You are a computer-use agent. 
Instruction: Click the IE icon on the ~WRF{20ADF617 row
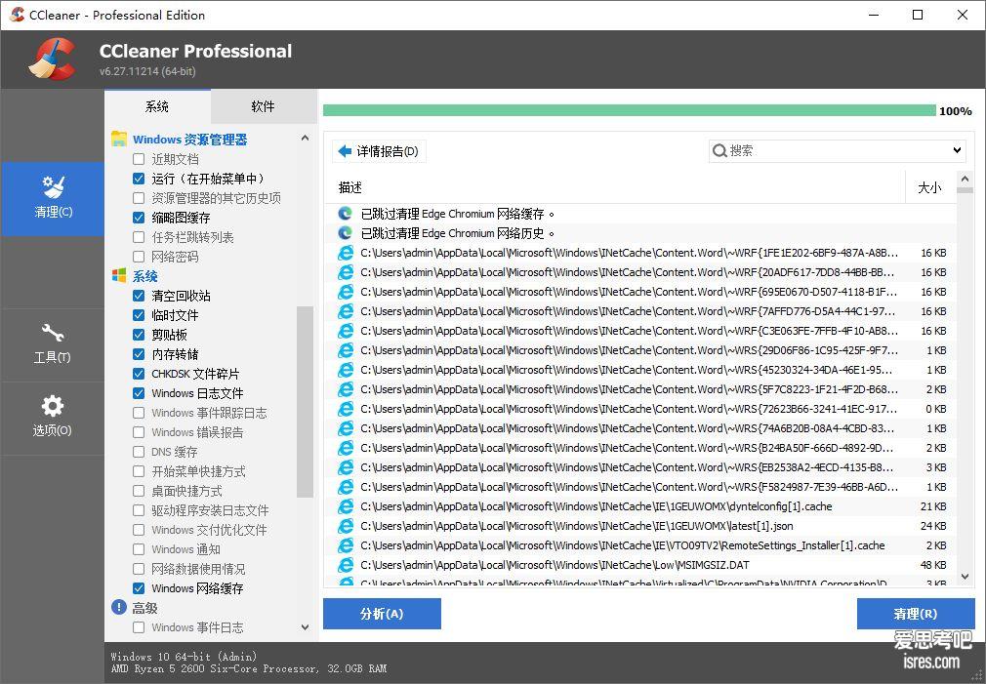pyautogui.click(x=346, y=272)
